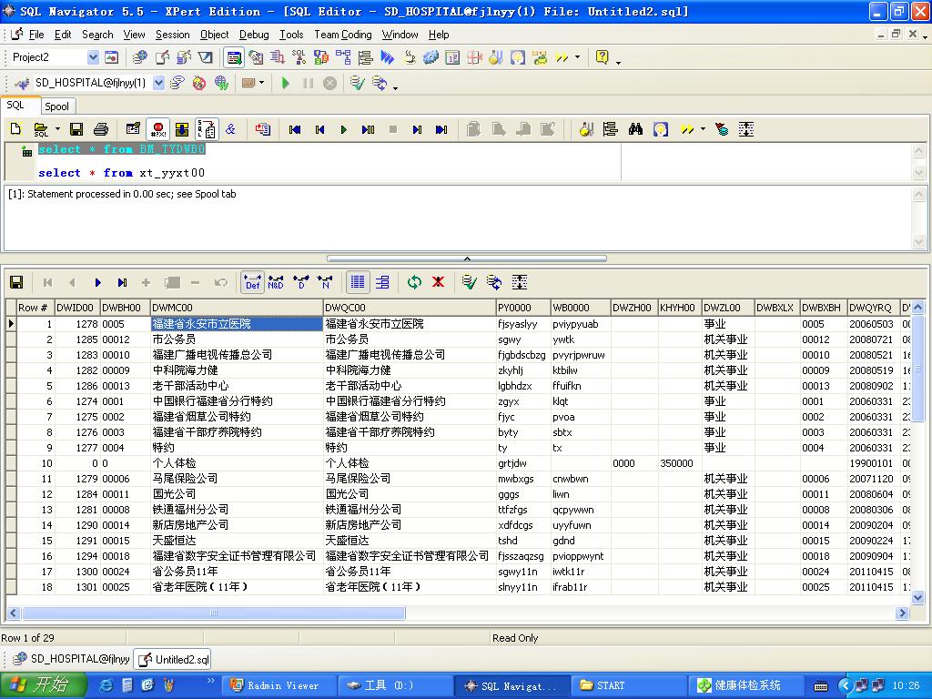Click the Java cup icon in main toolbar
This screenshot has height=699, width=932.
[410, 57]
